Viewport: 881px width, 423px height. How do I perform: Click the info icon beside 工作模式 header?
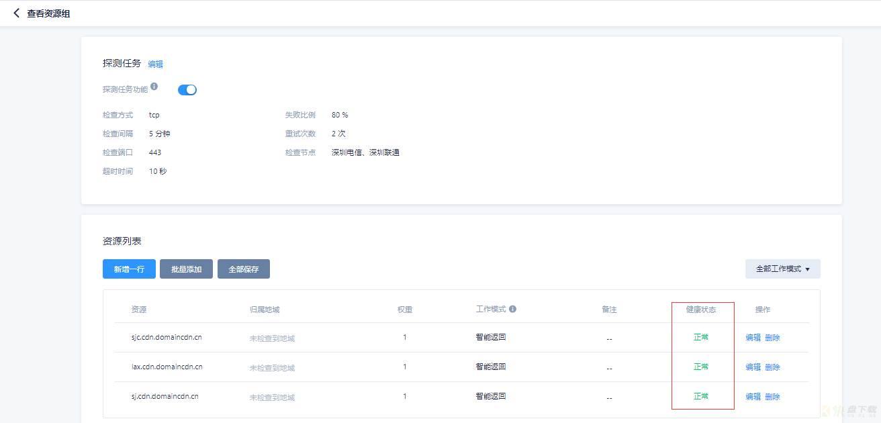[x=512, y=310]
